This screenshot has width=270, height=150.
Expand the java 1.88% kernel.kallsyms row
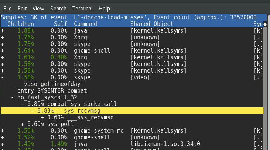point(3,30)
